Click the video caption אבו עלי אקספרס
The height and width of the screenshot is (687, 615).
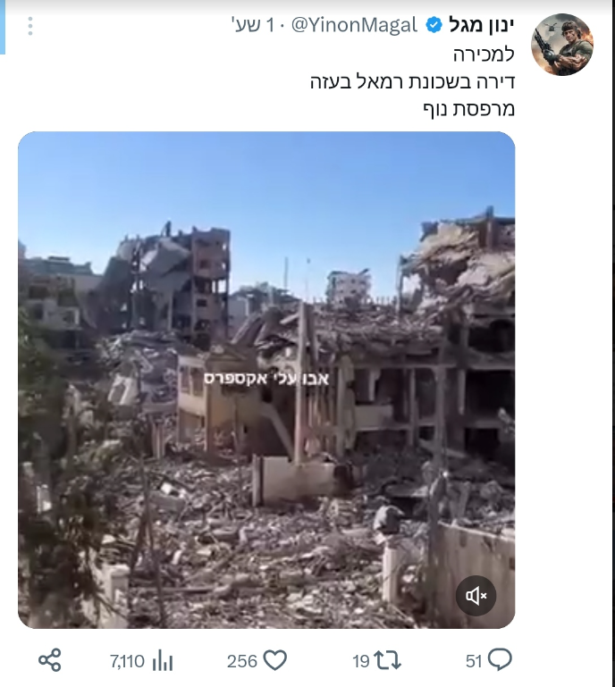[x=266, y=379]
